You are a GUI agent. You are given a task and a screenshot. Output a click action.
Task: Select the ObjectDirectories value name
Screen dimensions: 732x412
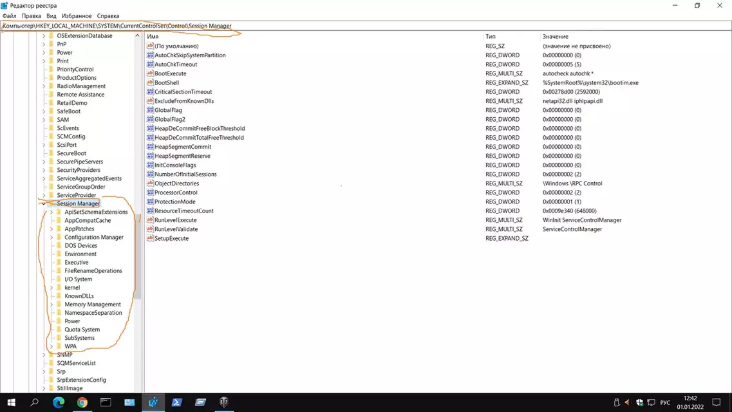point(177,183)
